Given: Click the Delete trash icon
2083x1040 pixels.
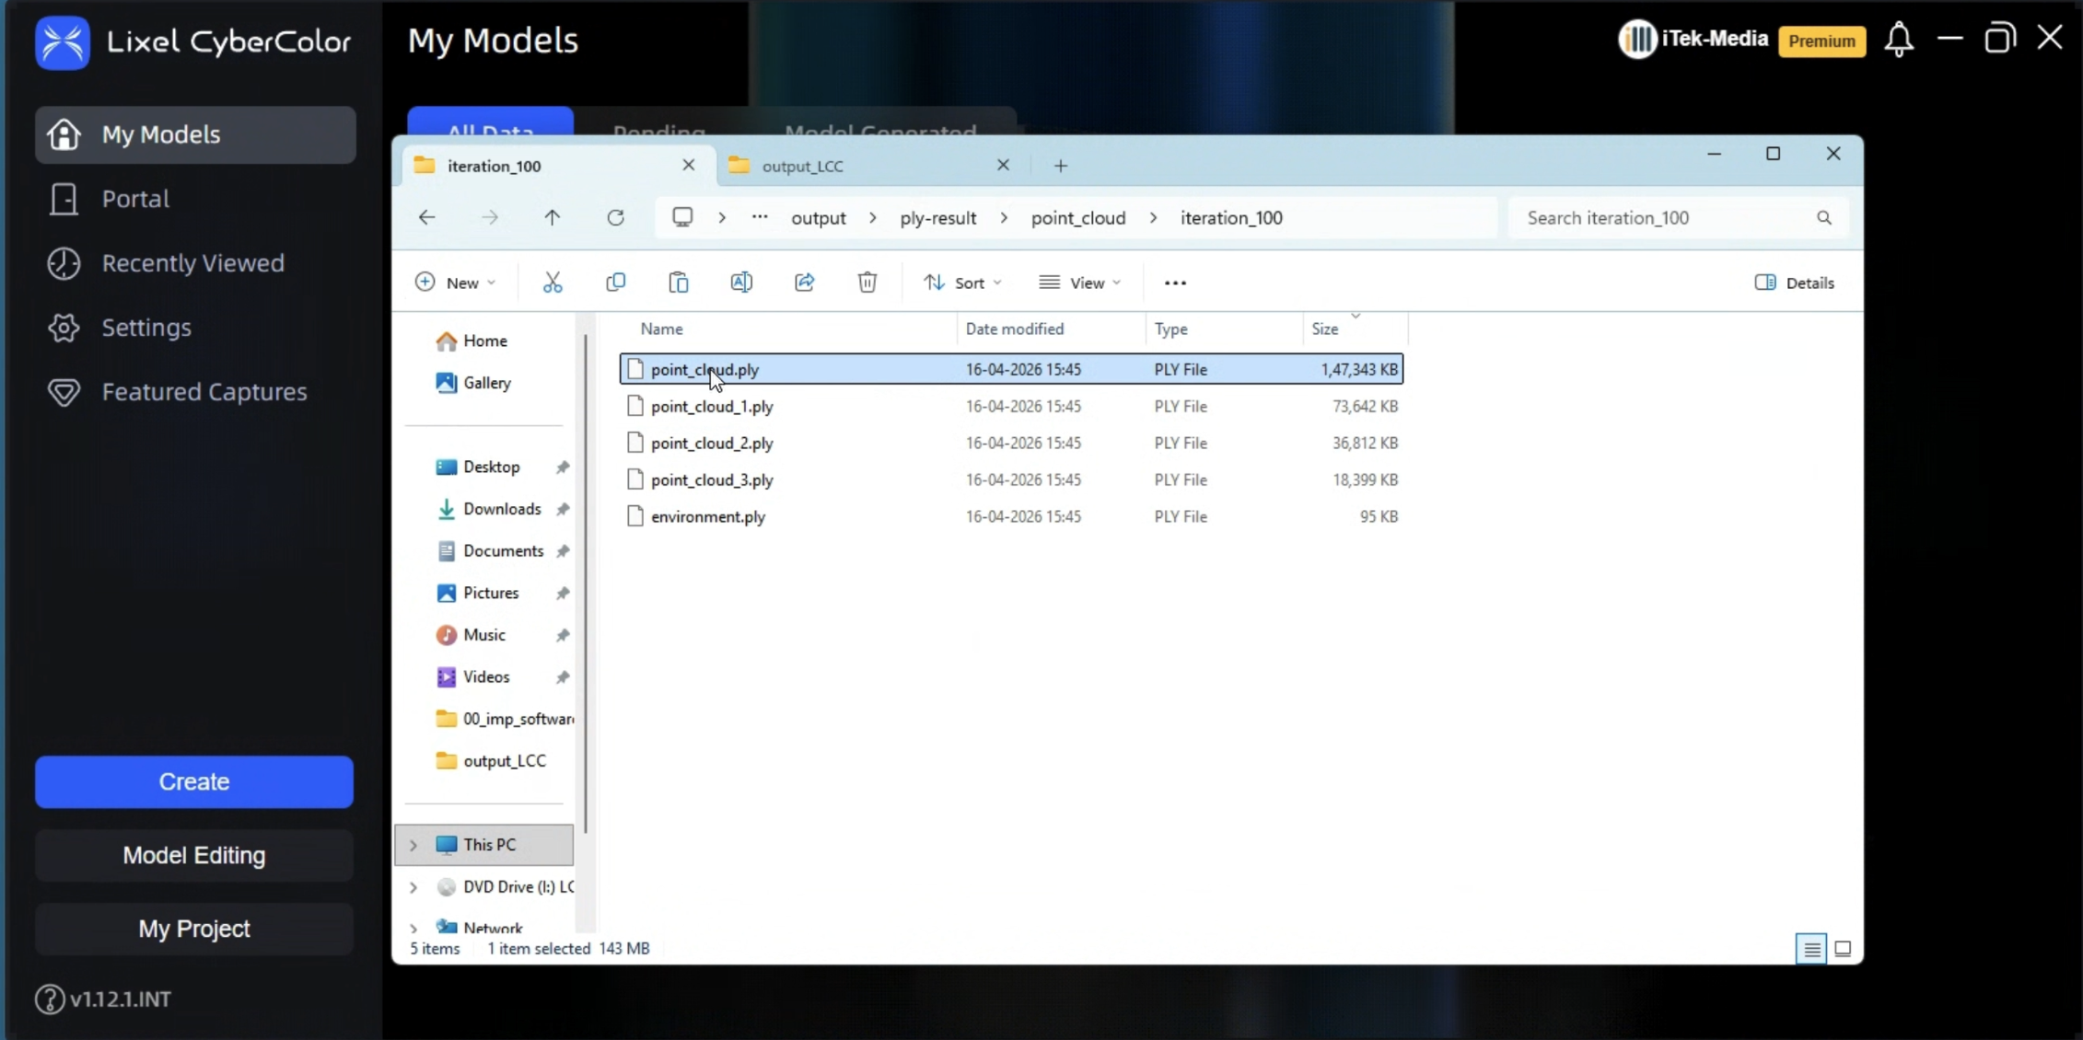Looking at the screenshot, I should click(x=867, y=283).
